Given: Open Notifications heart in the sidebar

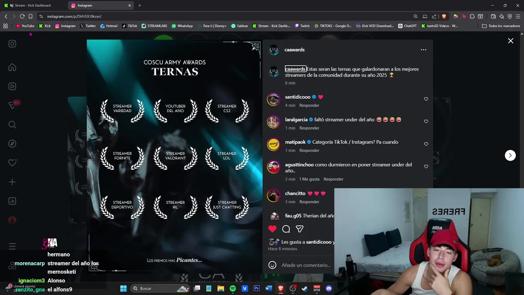Looking at the screenshot, I should (12, 163).
